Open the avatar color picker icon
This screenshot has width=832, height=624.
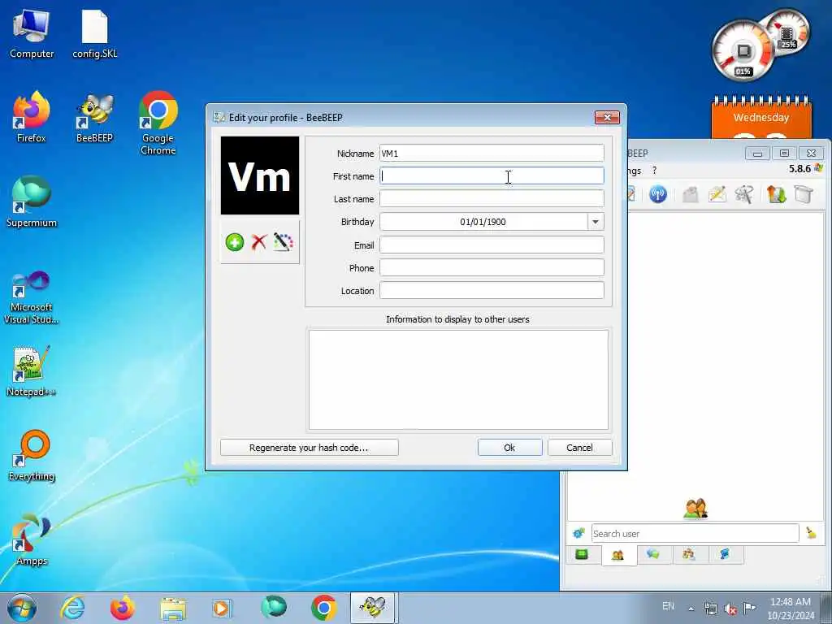pyautogui.click(x=284, y=242)
